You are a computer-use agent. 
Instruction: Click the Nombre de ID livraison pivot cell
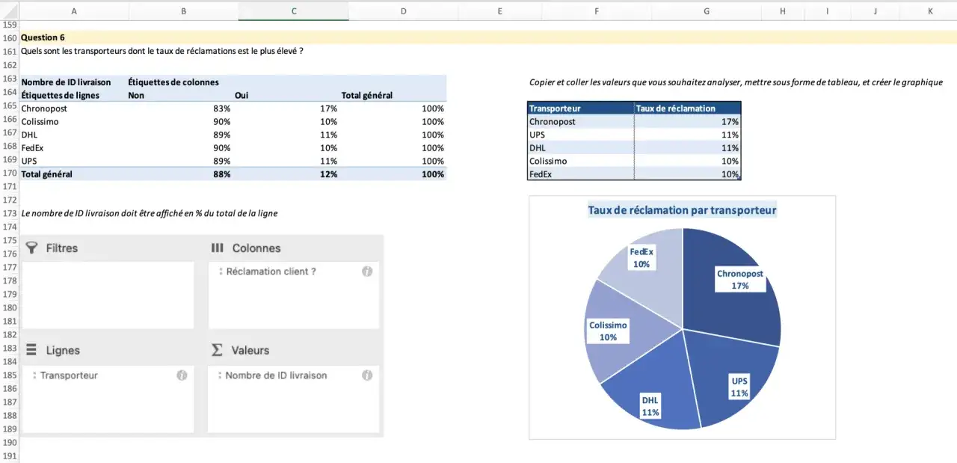(67, 82)
